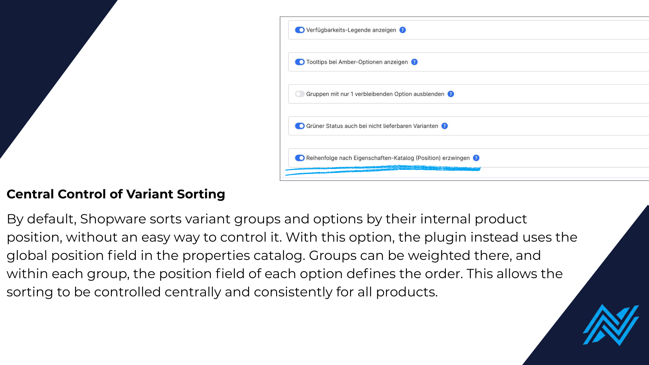Click the Verfügbarkeits-Legende anzeigen label text
Image resolution: width=649 pixels, height=365 pixels.
[x=351, y=30]
